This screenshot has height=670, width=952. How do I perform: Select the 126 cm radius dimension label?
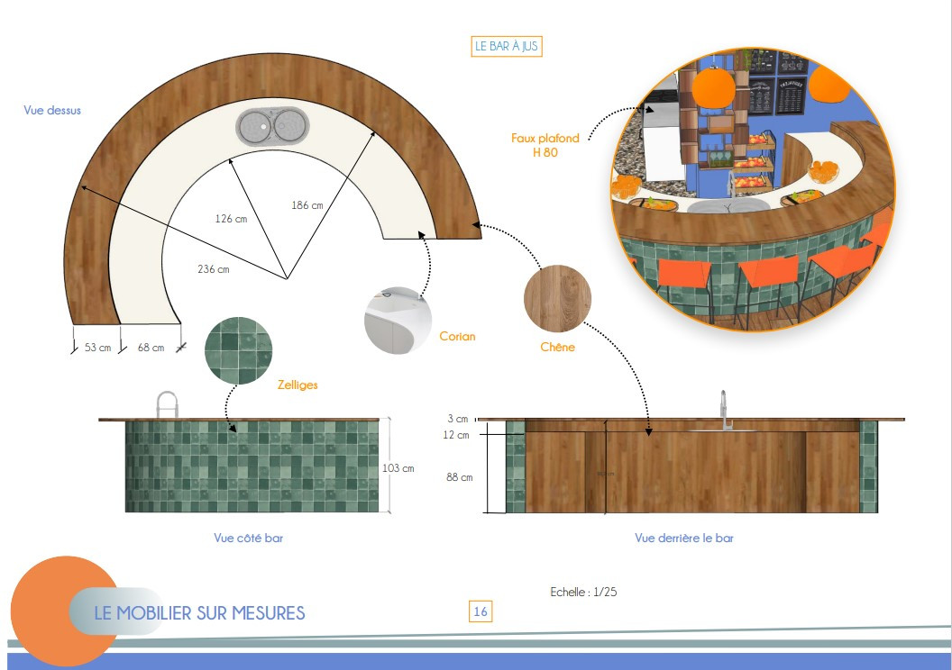pos(232,219)
